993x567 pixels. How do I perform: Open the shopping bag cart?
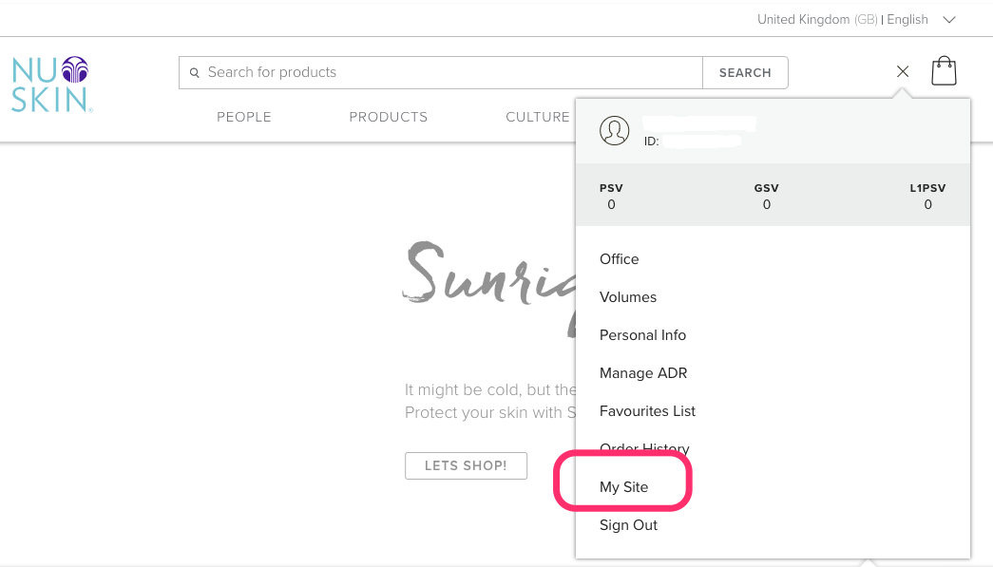coord(944,71)
